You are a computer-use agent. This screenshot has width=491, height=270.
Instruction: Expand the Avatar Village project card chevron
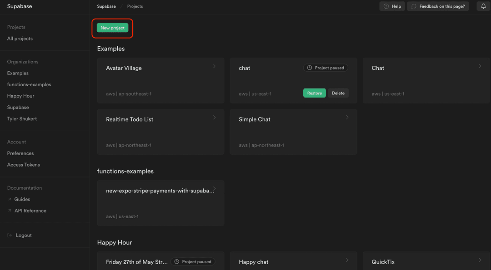(214, 66)
